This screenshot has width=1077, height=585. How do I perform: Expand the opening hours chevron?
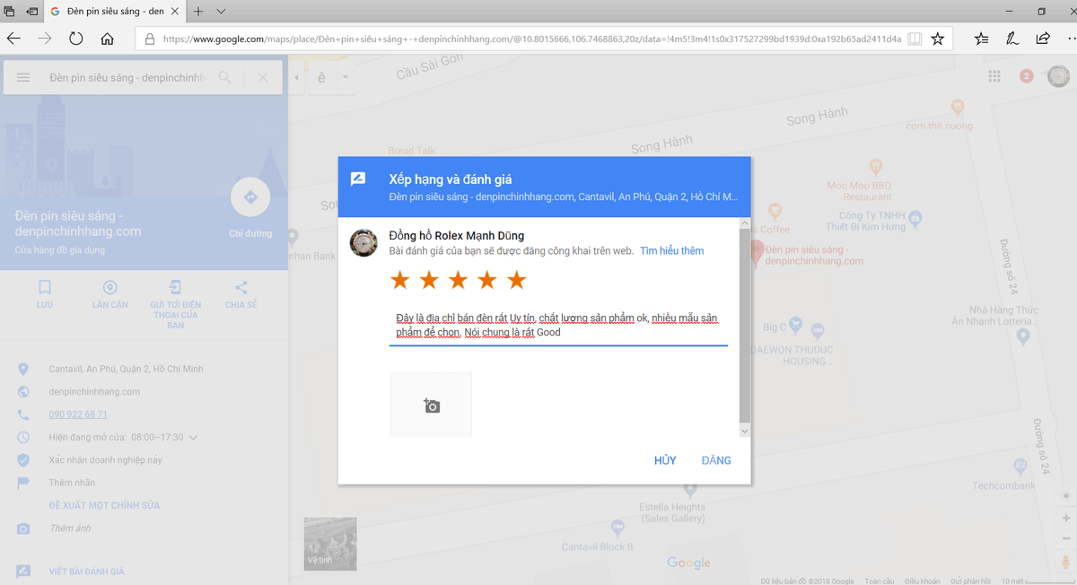pos(193,438)
